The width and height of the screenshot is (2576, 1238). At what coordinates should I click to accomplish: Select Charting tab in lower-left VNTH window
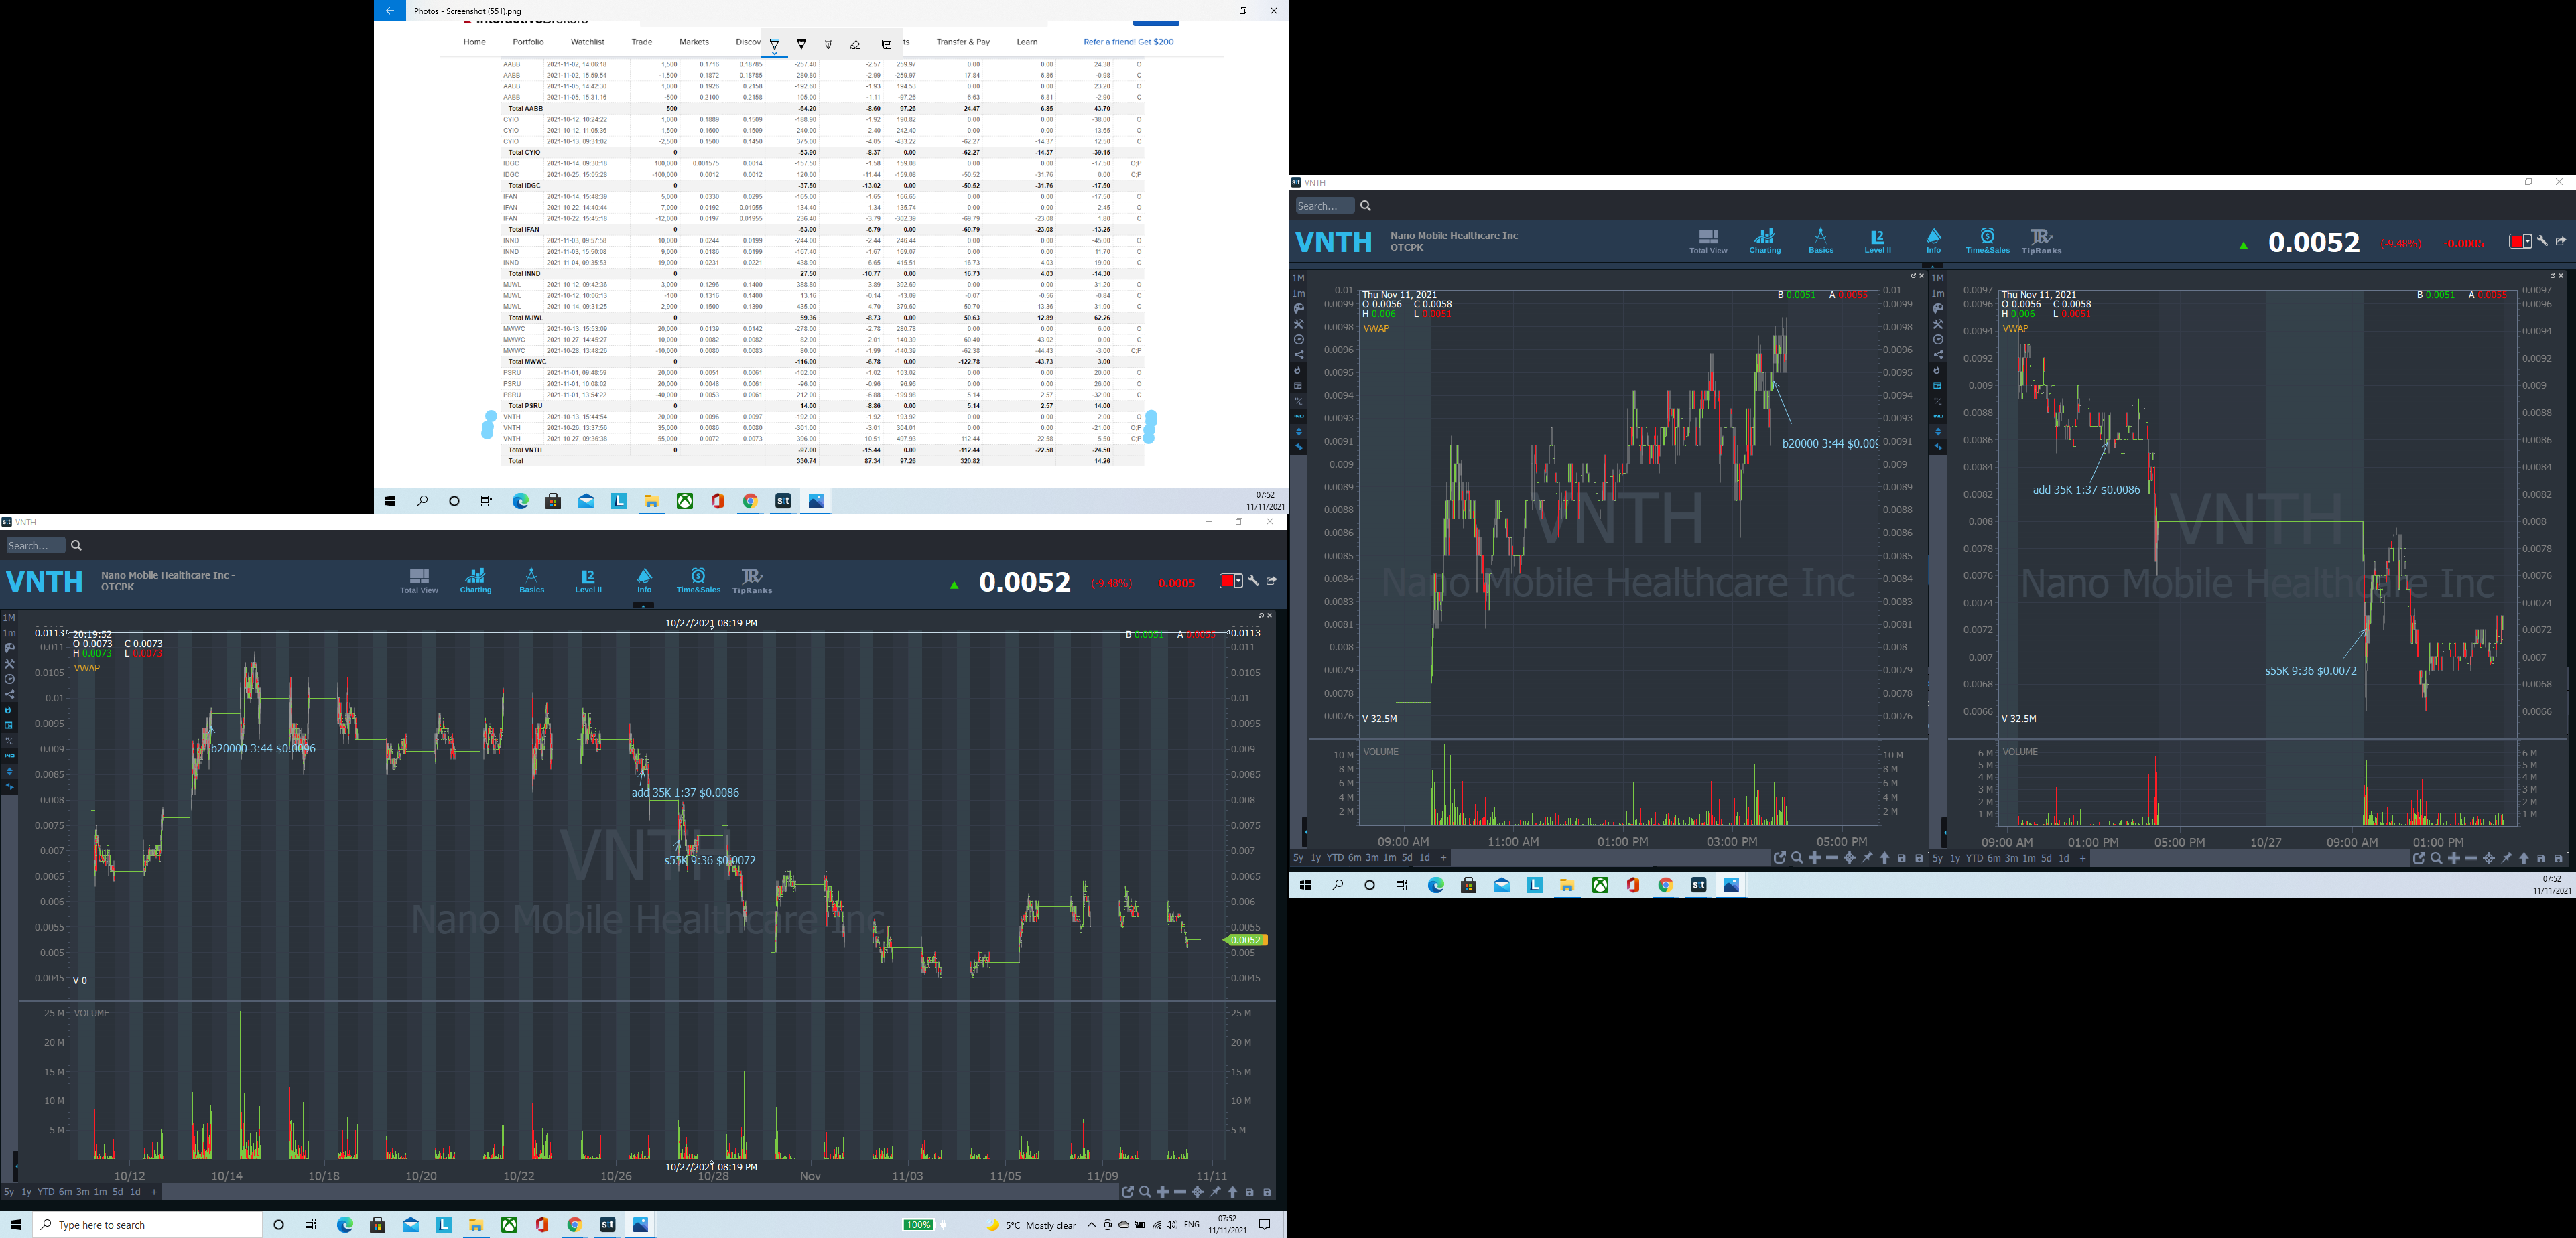click(476, 580)
